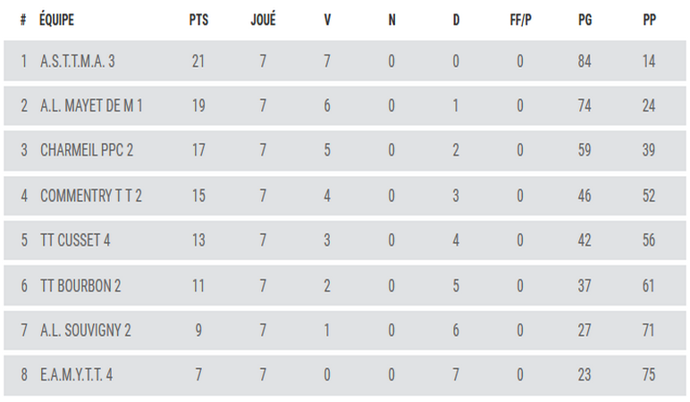
Task: Click the A.S.T.T.M.A. 3 team name
Action: pos(78,62)
